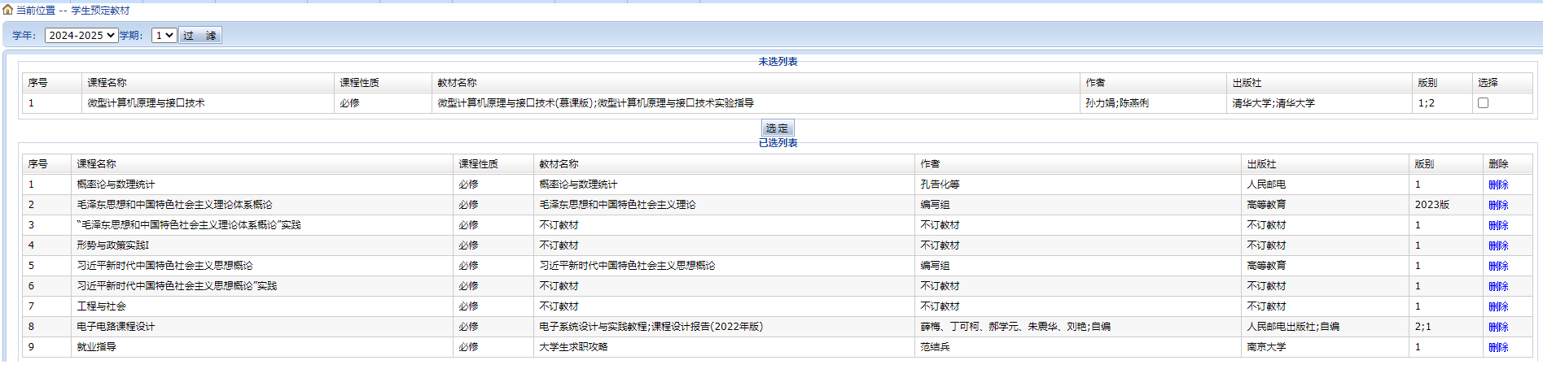Check the box for 微型计算机原理与接口技术

1483,103
